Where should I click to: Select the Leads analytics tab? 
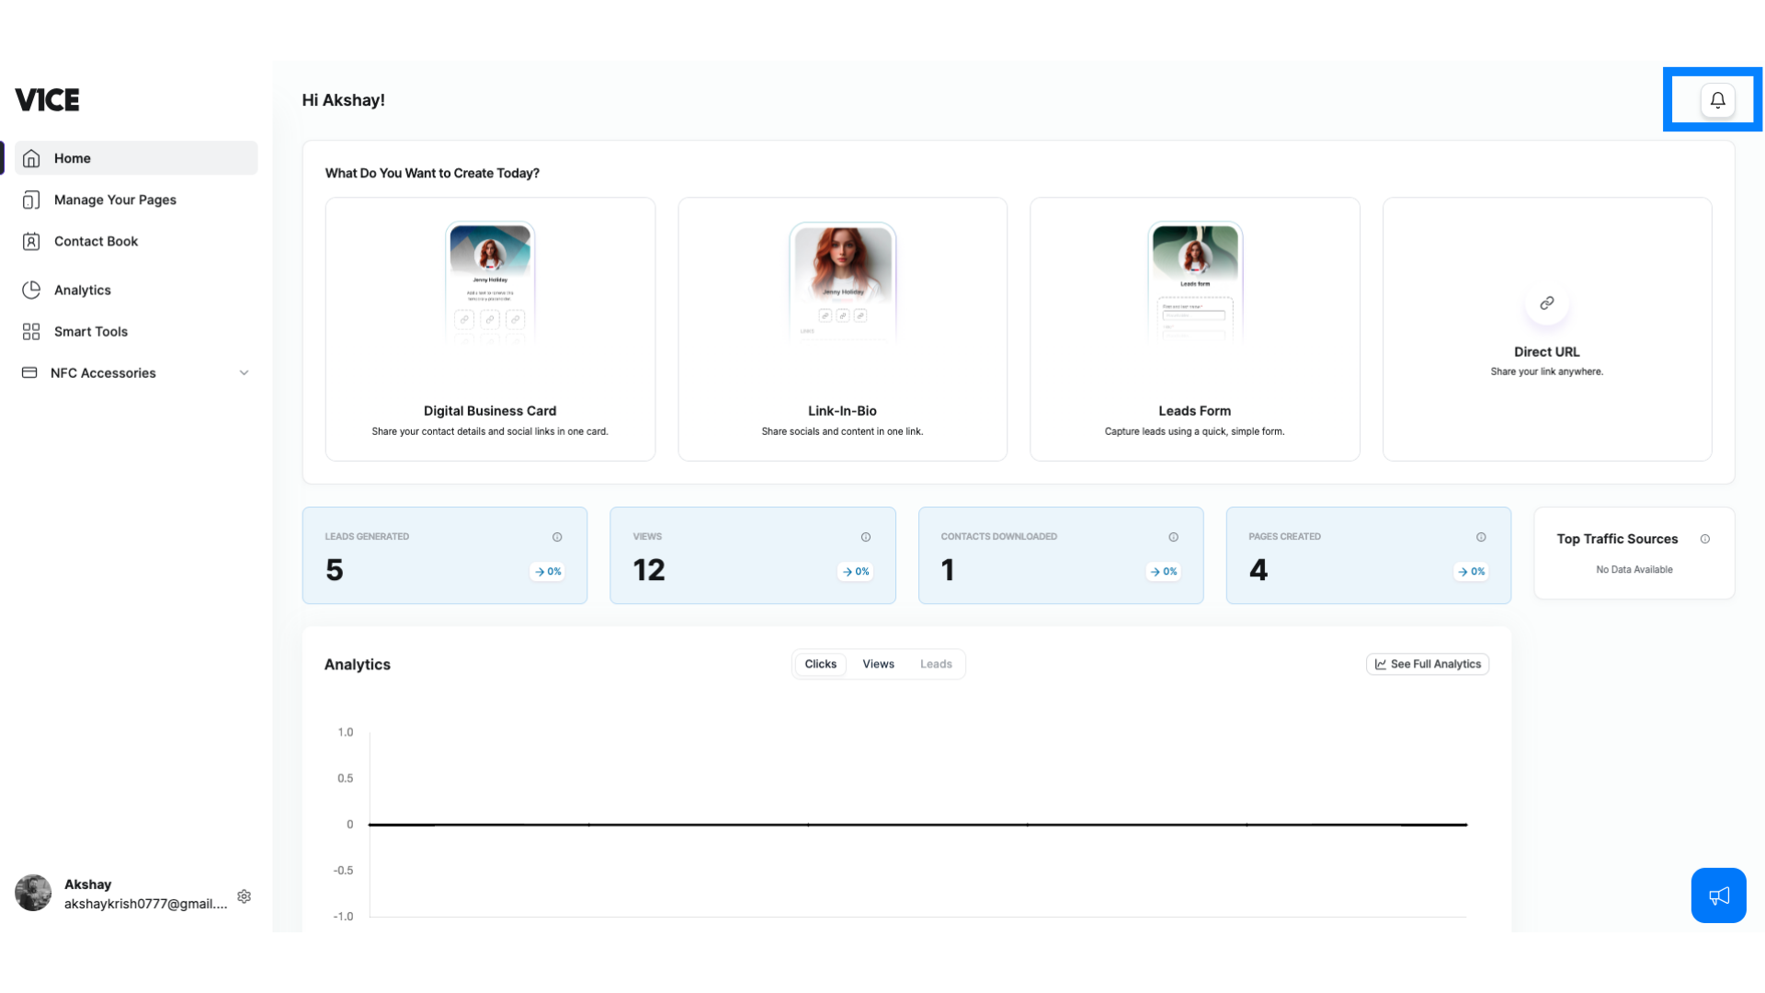point(936,663)
